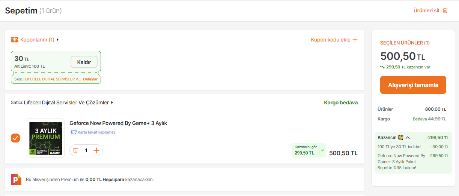459x196 pixels.
Task: Click the Kazancın emoji icon in the summary
Action: tap(400, 137)
